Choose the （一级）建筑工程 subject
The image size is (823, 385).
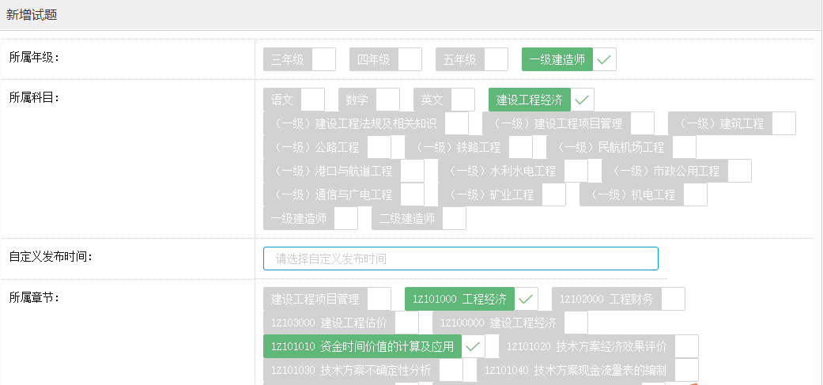coord(720,123)
